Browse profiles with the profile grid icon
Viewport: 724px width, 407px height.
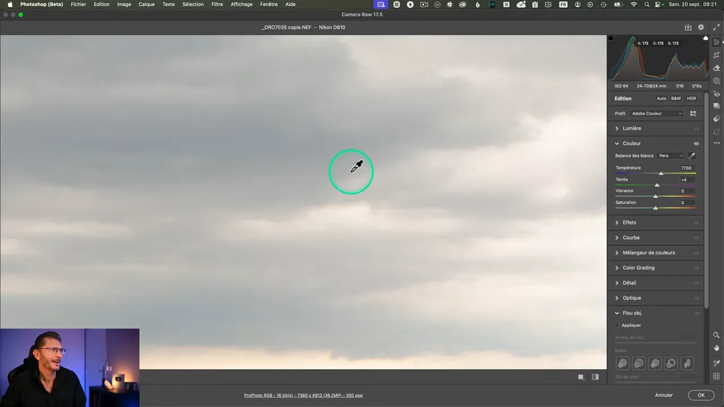coord(693,114)
